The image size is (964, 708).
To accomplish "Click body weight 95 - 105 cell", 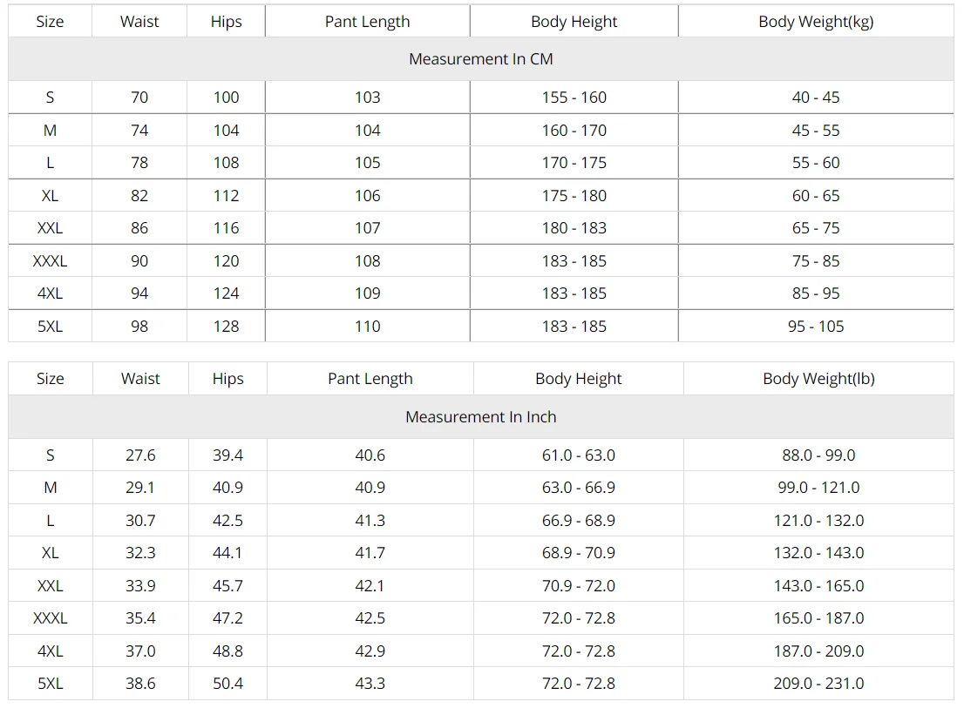I will [816, 326].
